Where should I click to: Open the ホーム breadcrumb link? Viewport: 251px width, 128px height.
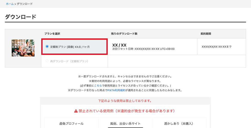[x=10, y=4]
